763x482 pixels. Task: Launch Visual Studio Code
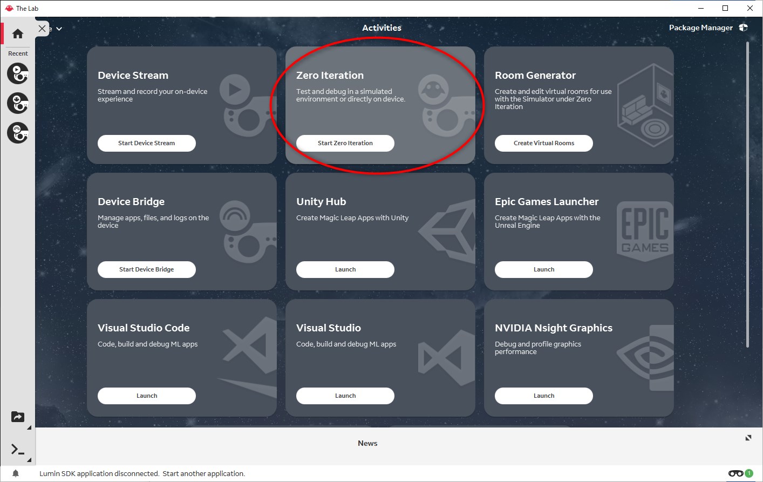click(147, 396)
